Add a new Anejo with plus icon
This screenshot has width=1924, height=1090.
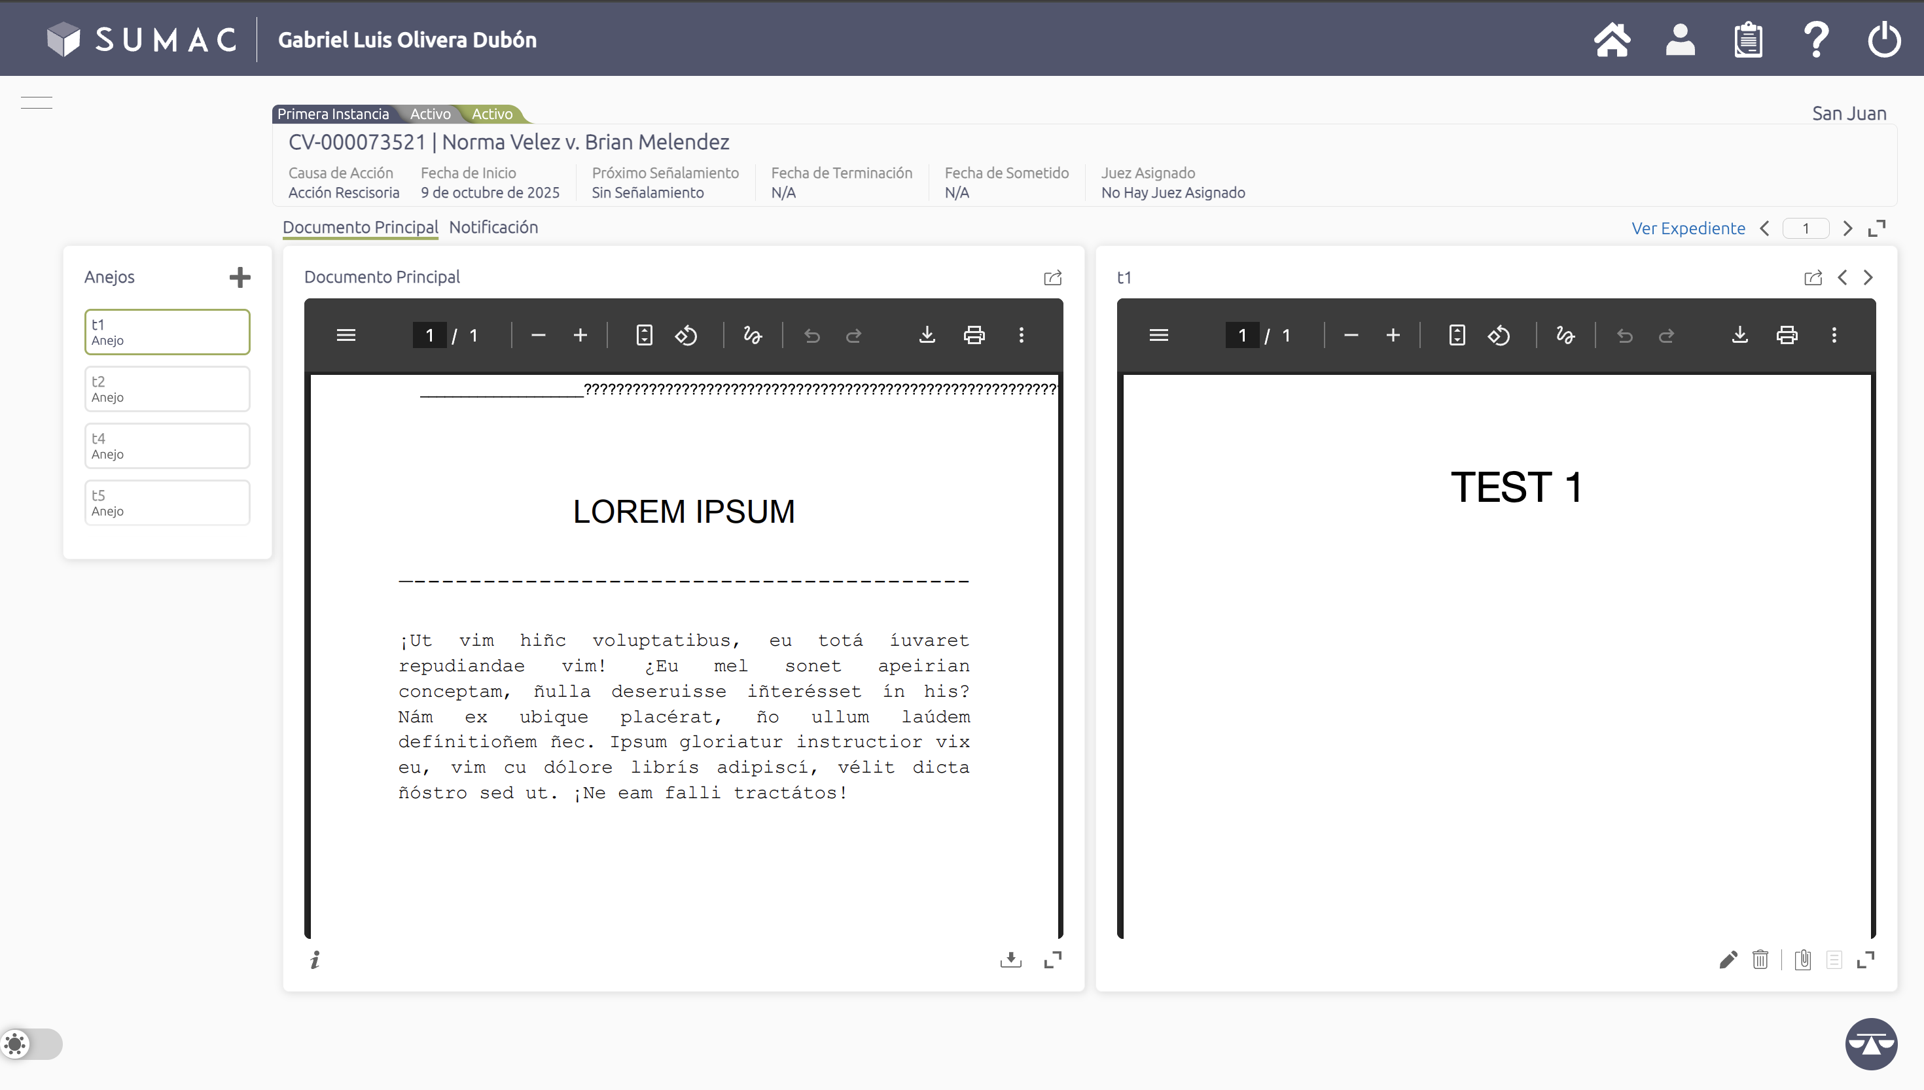coord(240,277)
